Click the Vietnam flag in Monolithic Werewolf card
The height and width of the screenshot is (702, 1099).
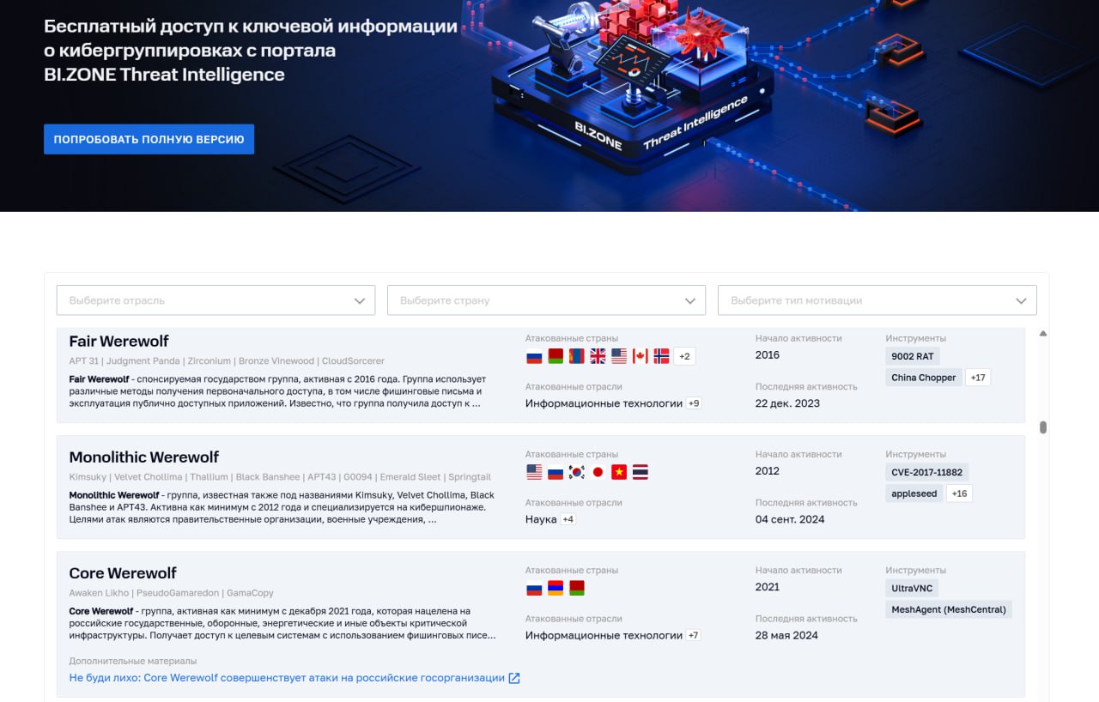coord(619,472)
